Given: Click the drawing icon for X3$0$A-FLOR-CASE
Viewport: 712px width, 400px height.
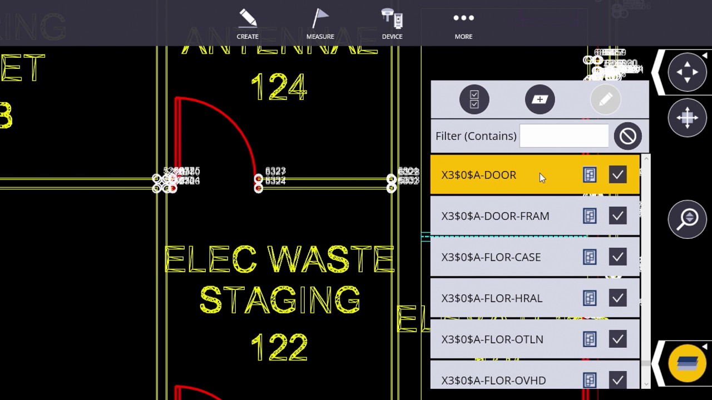Looking at the screenshot, I should (590, 257).
